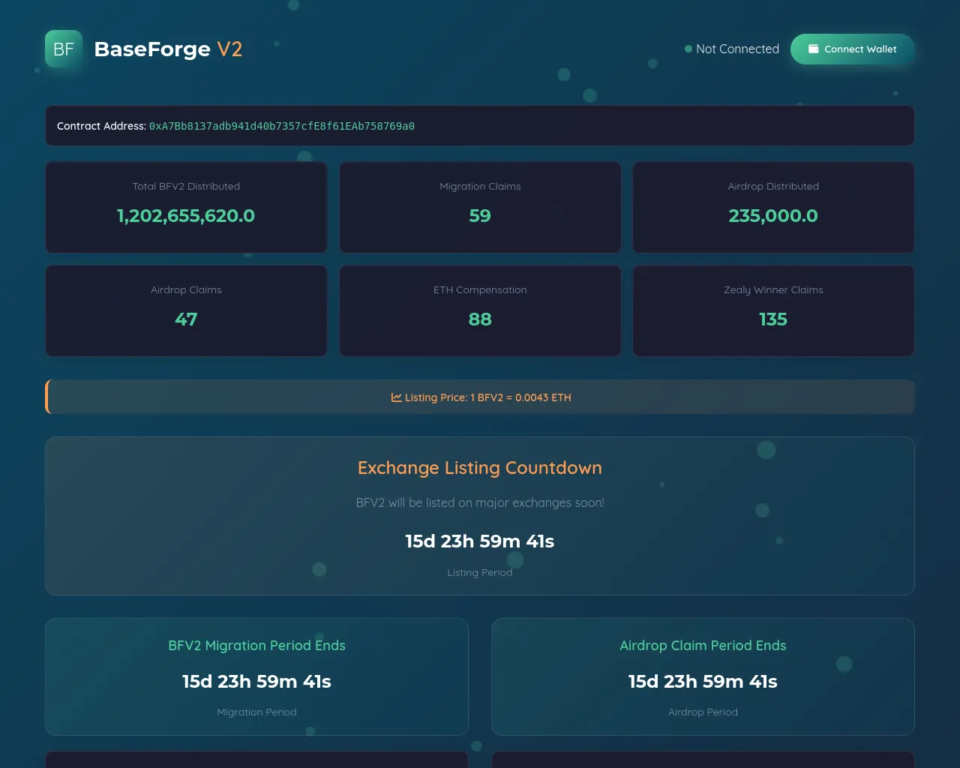This screenshot has height=768, width=960.
Task: Click the BaseForge V2 title
Action: 168,49
